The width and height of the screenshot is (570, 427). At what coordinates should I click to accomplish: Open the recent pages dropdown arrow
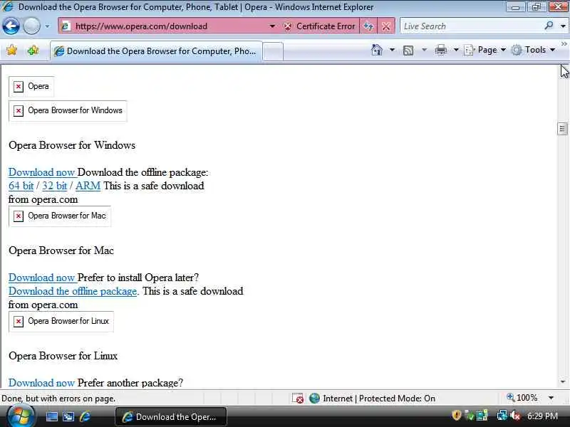click(x=47, y=26)
